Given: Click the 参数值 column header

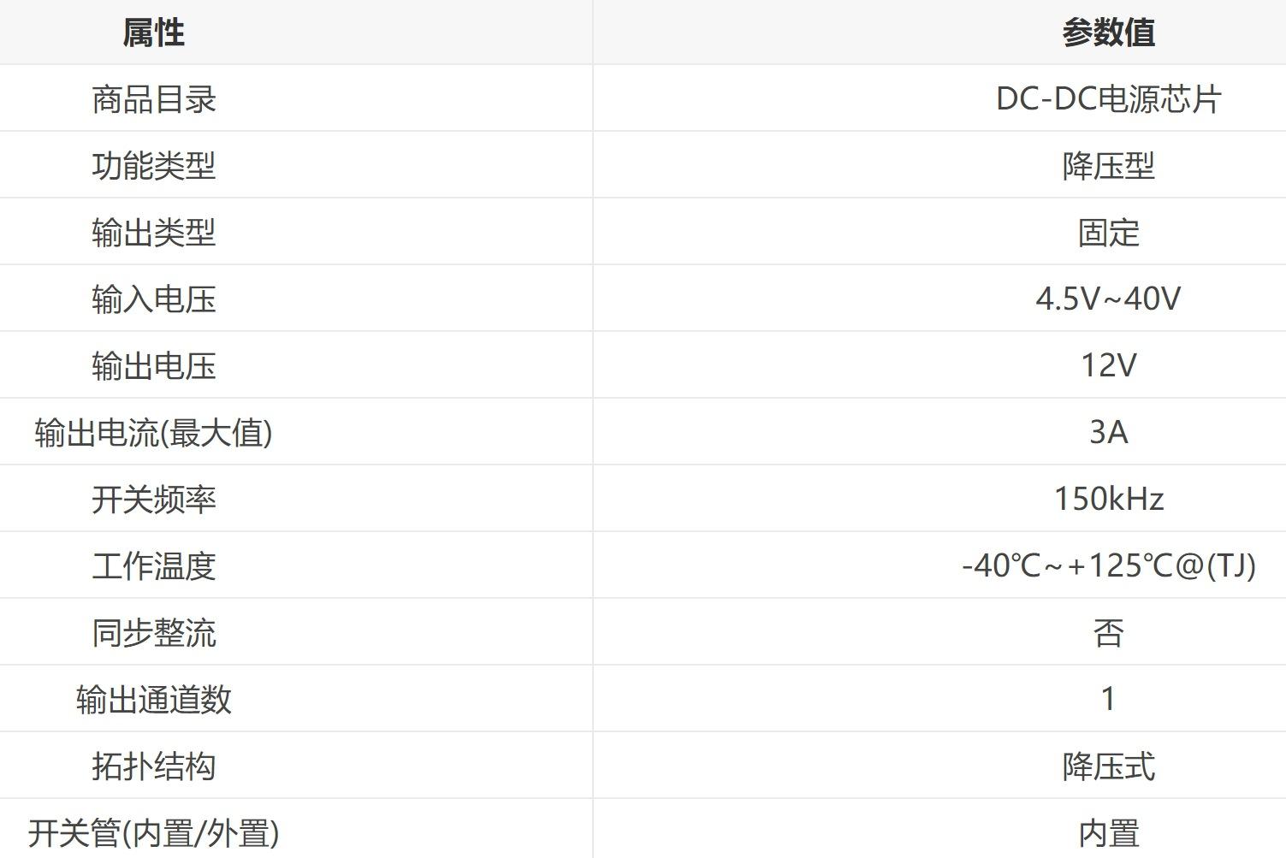Looking at the screenshot, I should point(1108,33).
